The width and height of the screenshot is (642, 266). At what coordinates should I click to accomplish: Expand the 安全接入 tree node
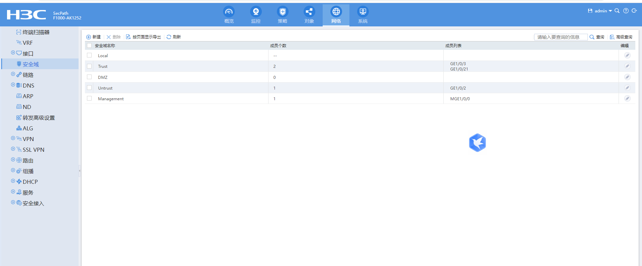coord(13,203)
